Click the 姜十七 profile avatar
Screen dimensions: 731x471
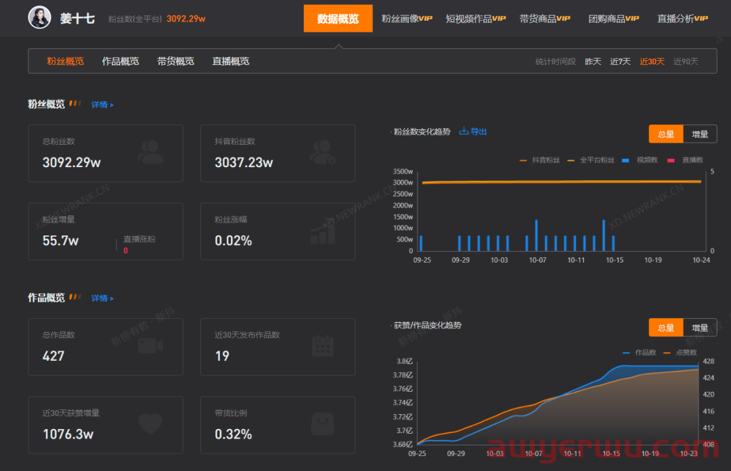(x=40, y=18)
